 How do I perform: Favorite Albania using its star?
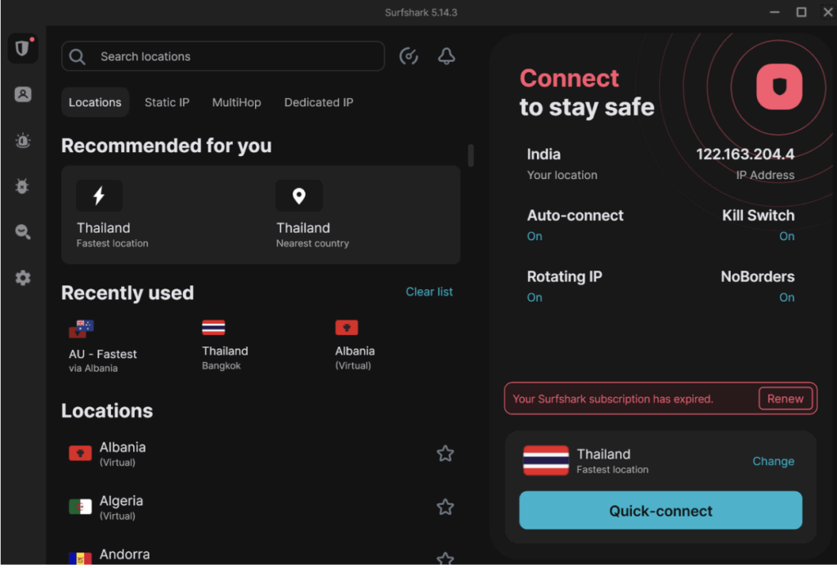[445, 453]
